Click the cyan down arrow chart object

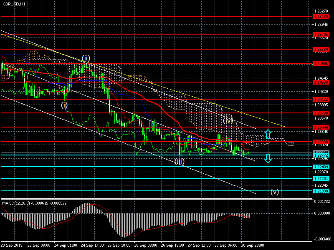pos(268,158)
